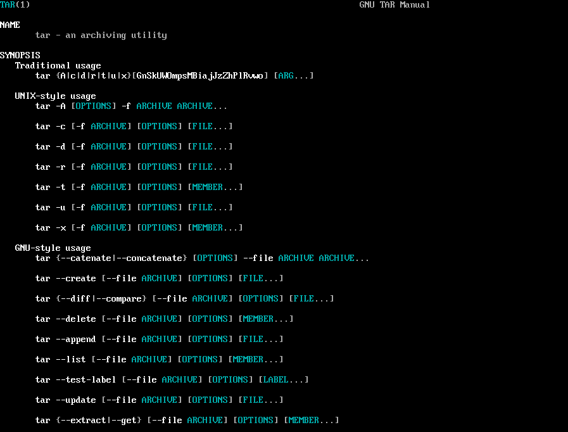Click the {--extract|--get} option text
Screen dimensions: 568x432
point(99,421)
